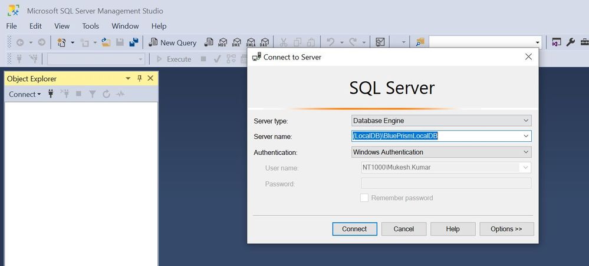The width and height of the screenshot is (589, 266).
Task: Click the Connect Object Explorer plug icon
Action: (x=51, y=94)
